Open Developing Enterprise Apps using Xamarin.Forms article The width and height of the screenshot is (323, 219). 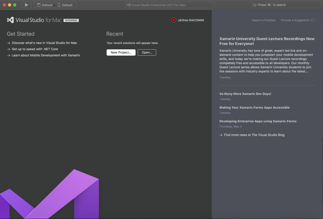258,121
